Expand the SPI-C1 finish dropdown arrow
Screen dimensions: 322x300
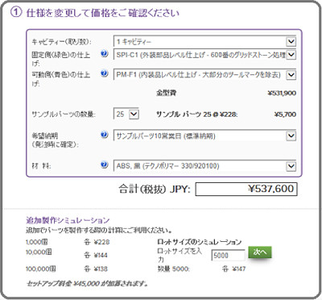291,55
